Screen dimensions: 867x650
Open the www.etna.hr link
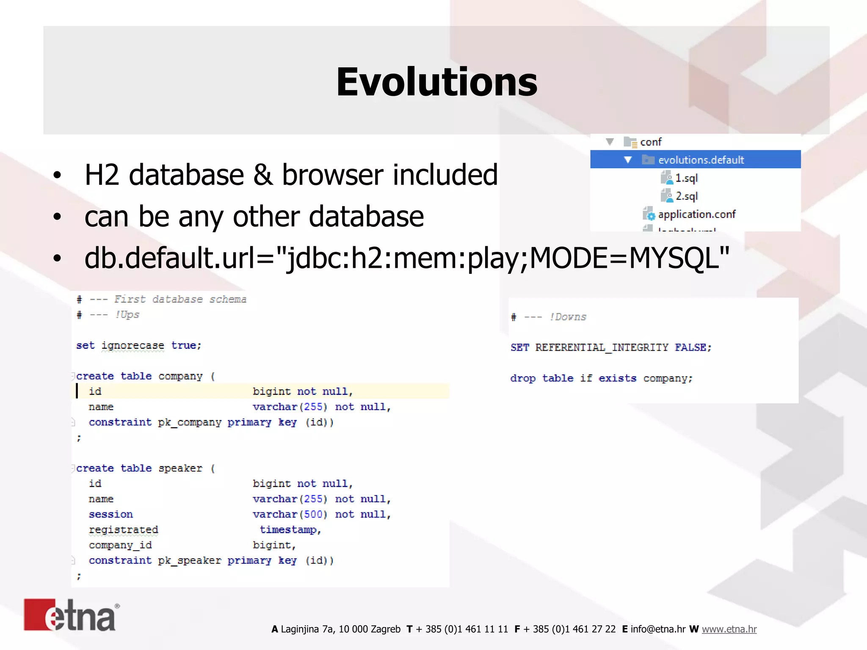pos(729,629)
